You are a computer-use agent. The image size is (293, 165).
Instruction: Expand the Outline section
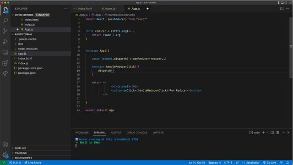tap(20, 148)
